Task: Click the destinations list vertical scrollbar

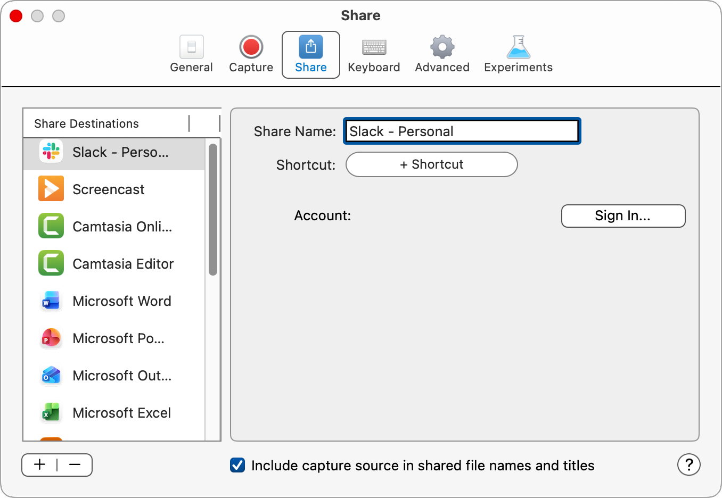Action: click(x=213, y=210)
